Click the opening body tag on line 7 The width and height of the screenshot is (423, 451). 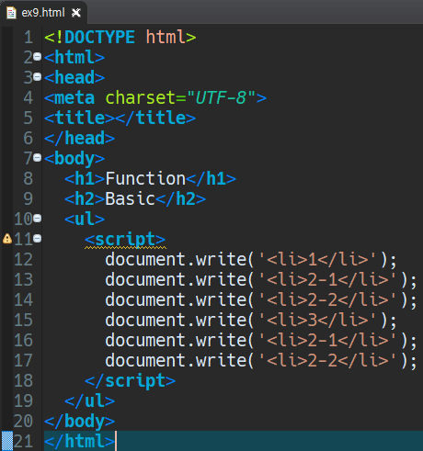pyautogui.click(x=74, y=159)
